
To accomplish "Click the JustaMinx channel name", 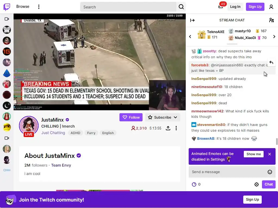I will coord(52,120).
